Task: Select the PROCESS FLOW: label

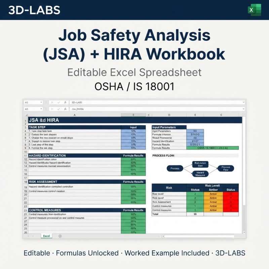Action: pyautogui.click(x=163, y=156)
